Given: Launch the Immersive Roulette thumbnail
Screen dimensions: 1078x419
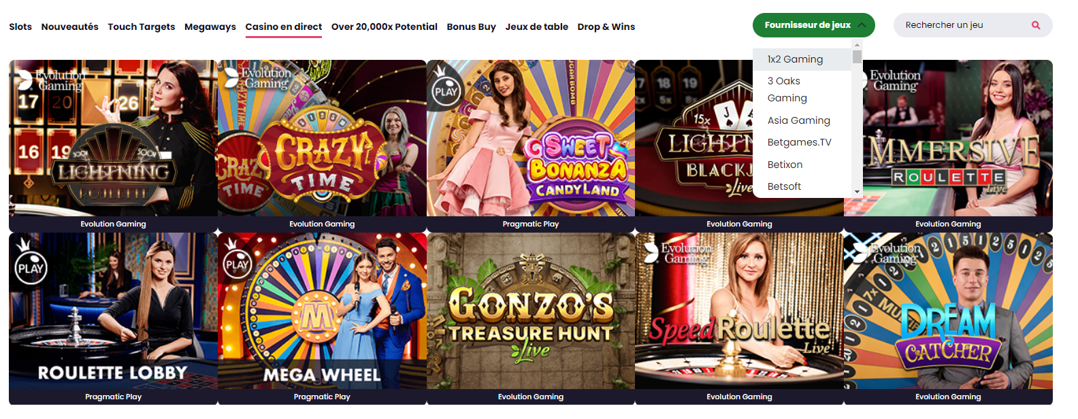Looking at the screenshot, I should click(948, 138).
